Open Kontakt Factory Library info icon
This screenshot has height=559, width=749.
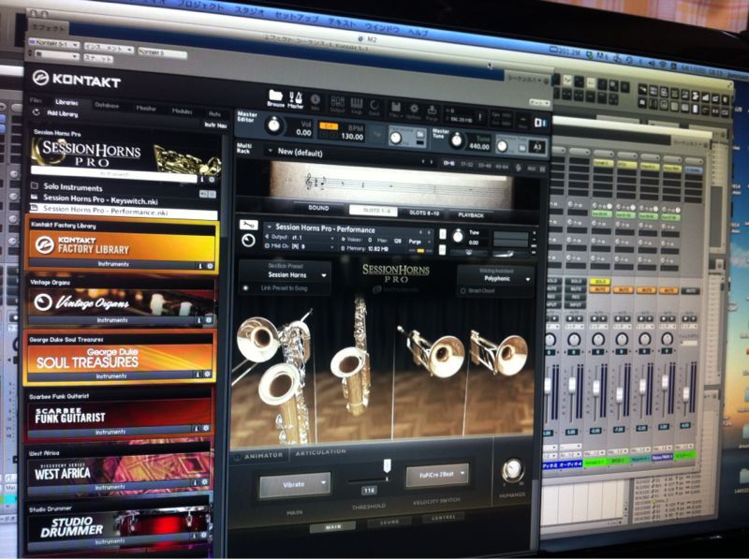pyautogui.click(x=200, y=266)
